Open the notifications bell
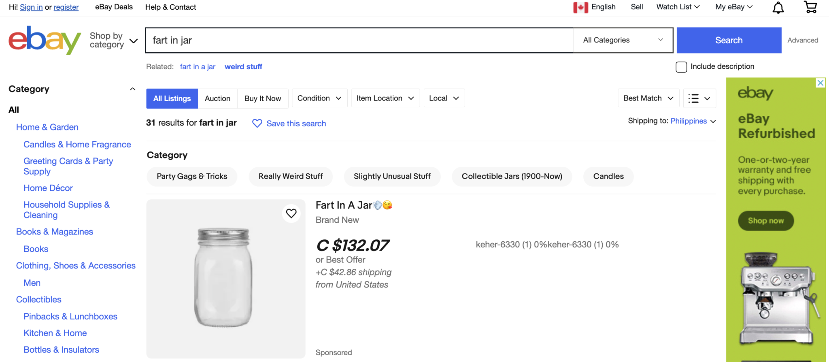This screenshot has height=362, width=829. point(778,7)
